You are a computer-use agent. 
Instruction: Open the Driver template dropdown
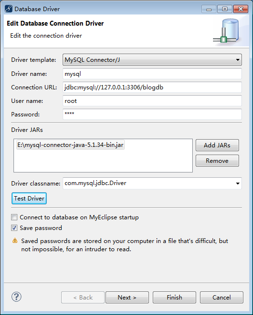pos(152,59)
